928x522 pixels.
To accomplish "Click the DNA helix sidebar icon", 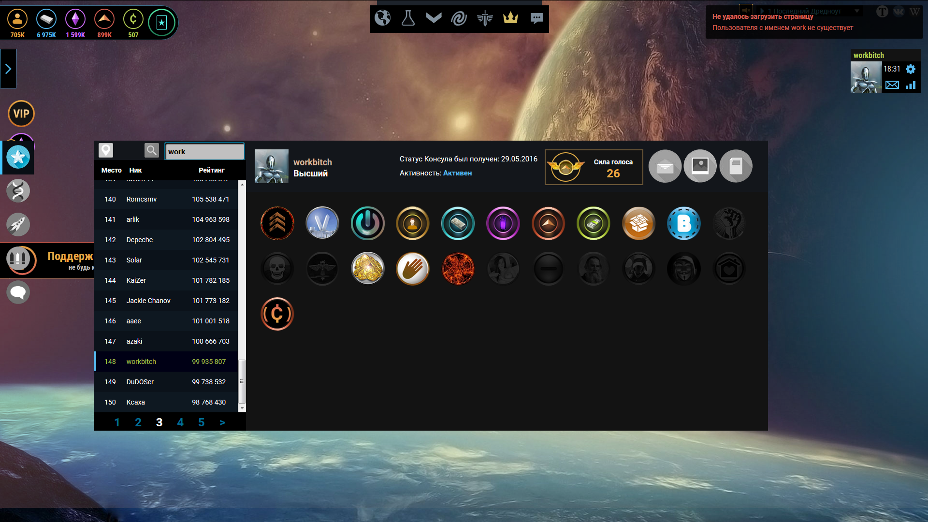I will 18,191.
